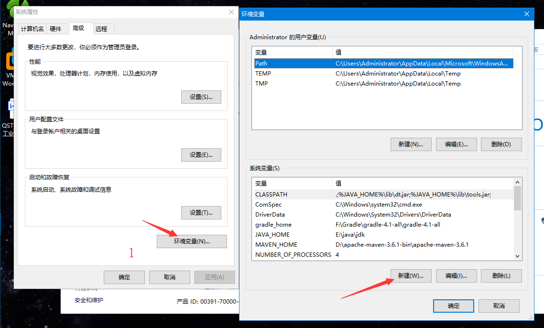Click the C:\Windows\system32\cmd.exe value cell
Image resolution: width=544 pixels, height=328 pixels.
(x=379, y=205)
